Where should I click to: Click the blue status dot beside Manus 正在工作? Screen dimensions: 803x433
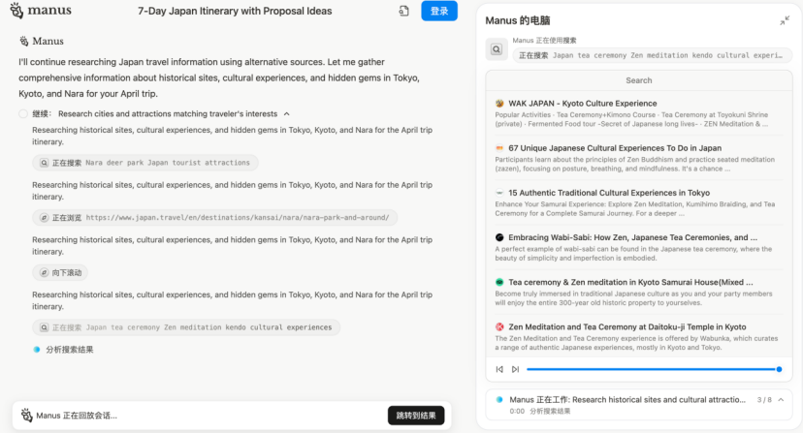[x=499, y=400]
